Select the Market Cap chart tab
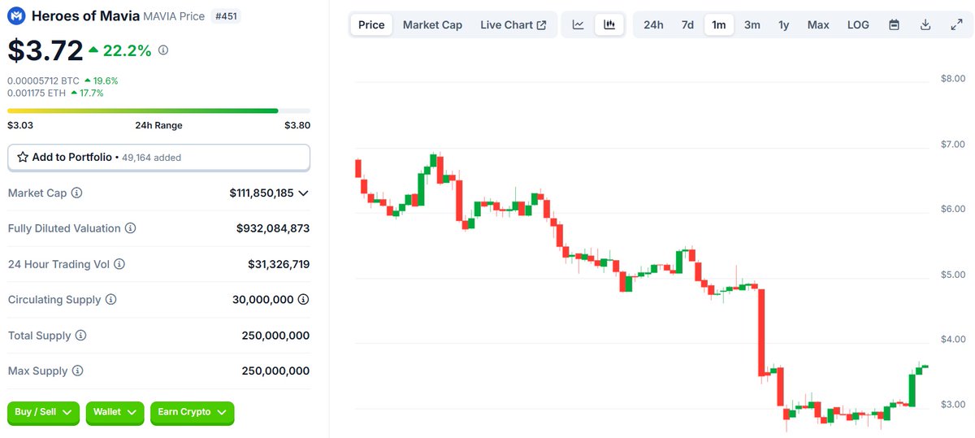Image resolution: width=975 pixels, height=438 pixels. (432, 24)
